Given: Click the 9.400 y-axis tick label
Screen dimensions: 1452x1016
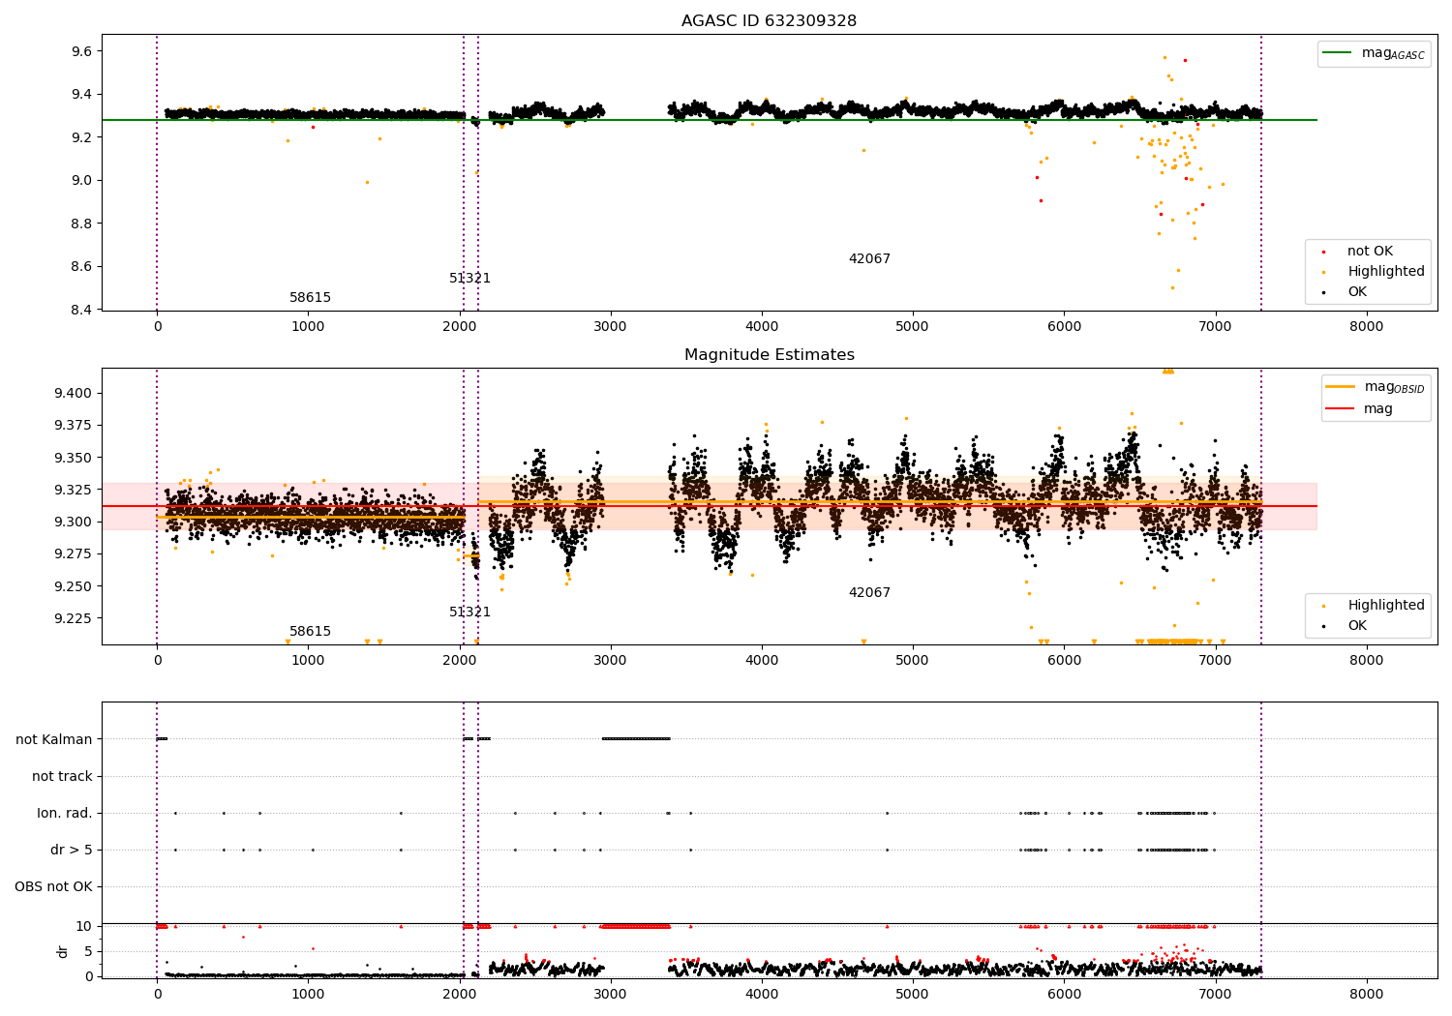Looking at the screenshot, I should pyautogui.click(x=76, y=393).
